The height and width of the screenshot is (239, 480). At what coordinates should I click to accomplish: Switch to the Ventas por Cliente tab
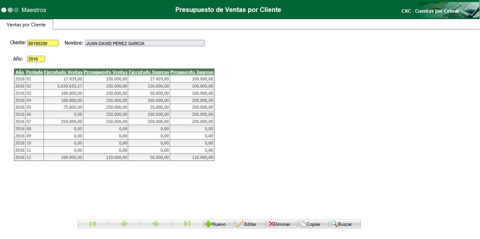pyautogui.click(x=26, y=24)
